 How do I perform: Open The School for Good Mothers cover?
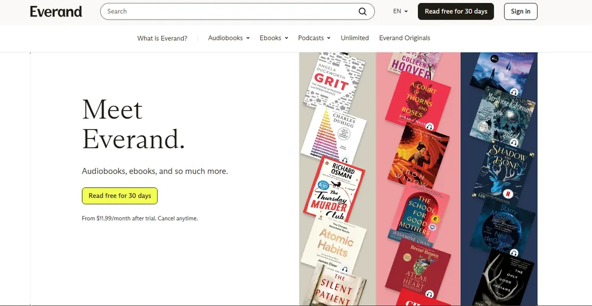click(419, 214)
